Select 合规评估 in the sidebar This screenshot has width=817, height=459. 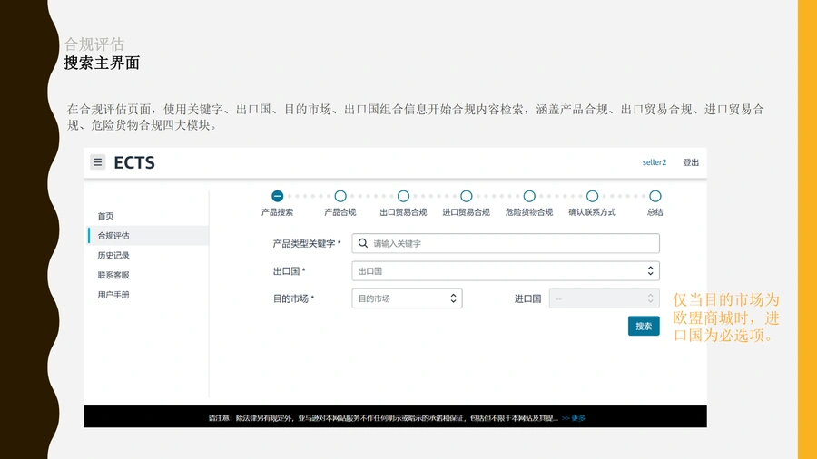click(x=149, y=235)
